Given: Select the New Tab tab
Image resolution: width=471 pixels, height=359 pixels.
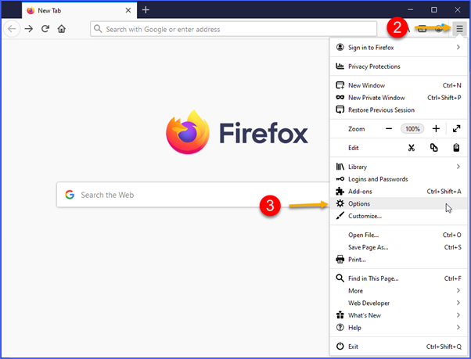Looking at the screenshot, I should tap(79, 10).
